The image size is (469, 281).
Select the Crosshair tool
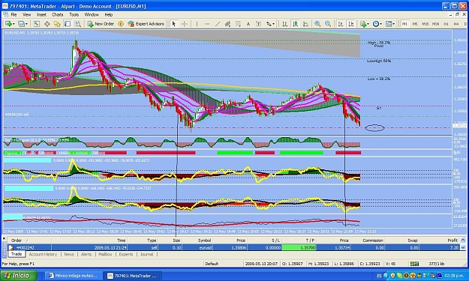(185, 24)
